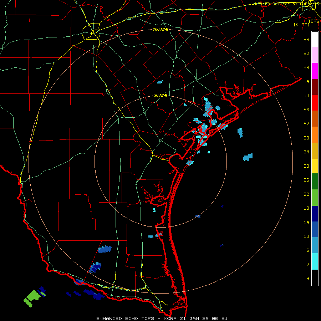This screenshot has height=321, width=321.
Task: Click the dark maroon legend swatch
Action: click(x=315, y=87)
